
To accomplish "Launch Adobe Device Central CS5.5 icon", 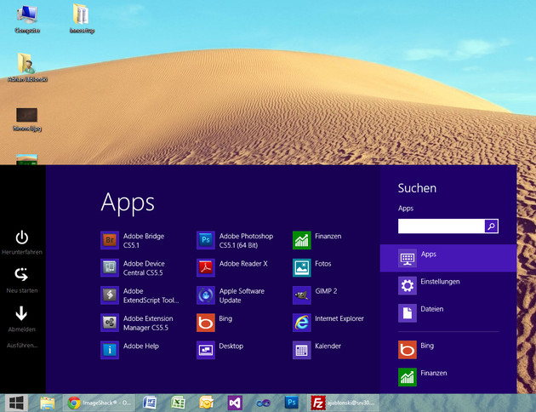I will coord(110,267).
